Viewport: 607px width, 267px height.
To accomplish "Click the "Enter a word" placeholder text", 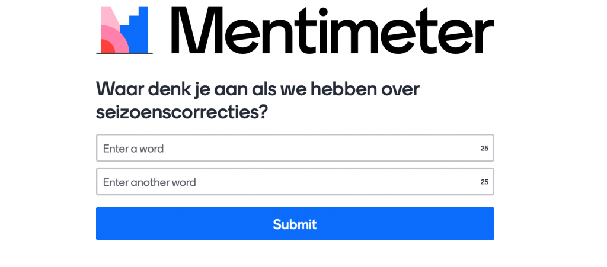I will click(133, 149).
